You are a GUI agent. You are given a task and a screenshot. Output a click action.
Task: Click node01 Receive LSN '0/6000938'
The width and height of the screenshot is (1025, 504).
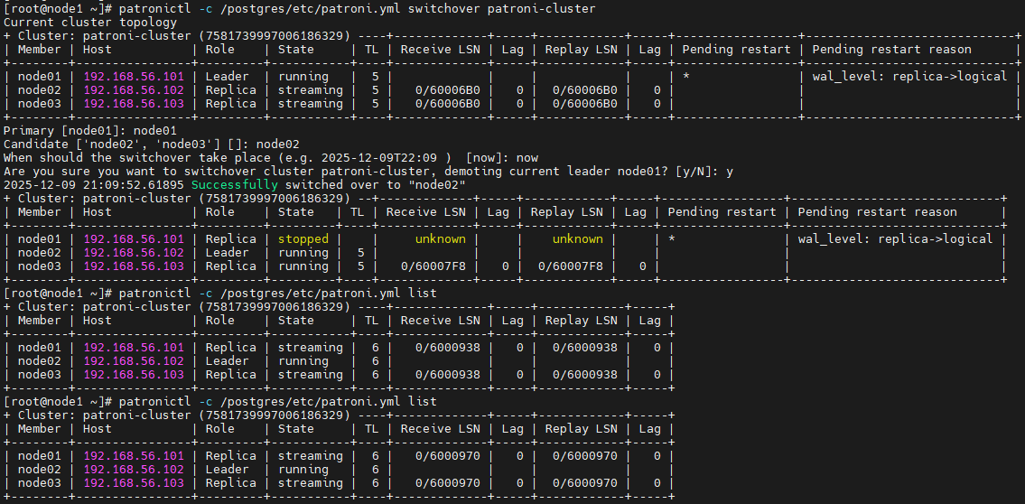pyautogui.click(x=447, y=348)
